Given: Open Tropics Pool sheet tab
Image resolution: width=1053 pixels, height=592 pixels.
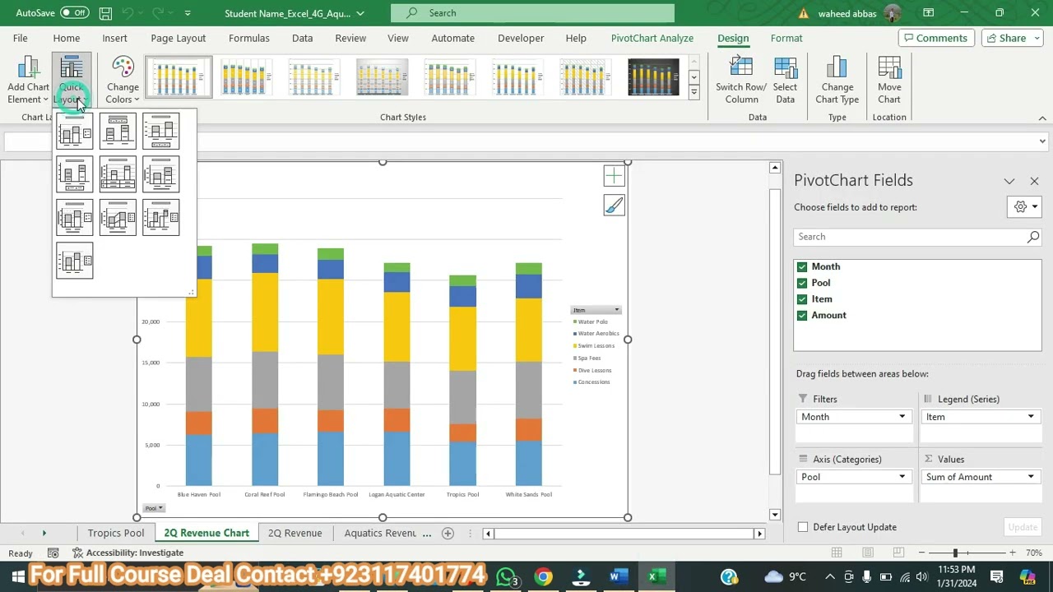Looking at the screenshot, I should 116,533.
